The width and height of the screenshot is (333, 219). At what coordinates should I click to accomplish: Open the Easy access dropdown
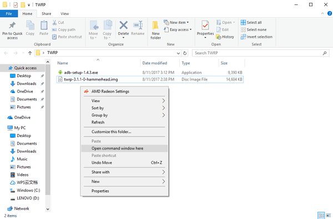click(178, 30)
